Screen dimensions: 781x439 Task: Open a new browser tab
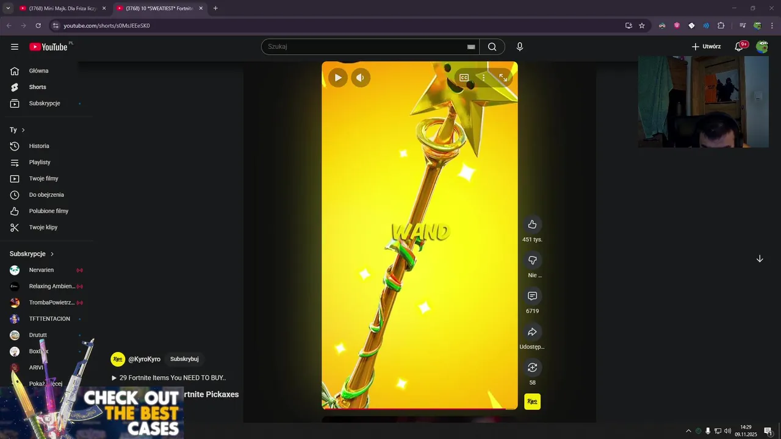(215, 9)
